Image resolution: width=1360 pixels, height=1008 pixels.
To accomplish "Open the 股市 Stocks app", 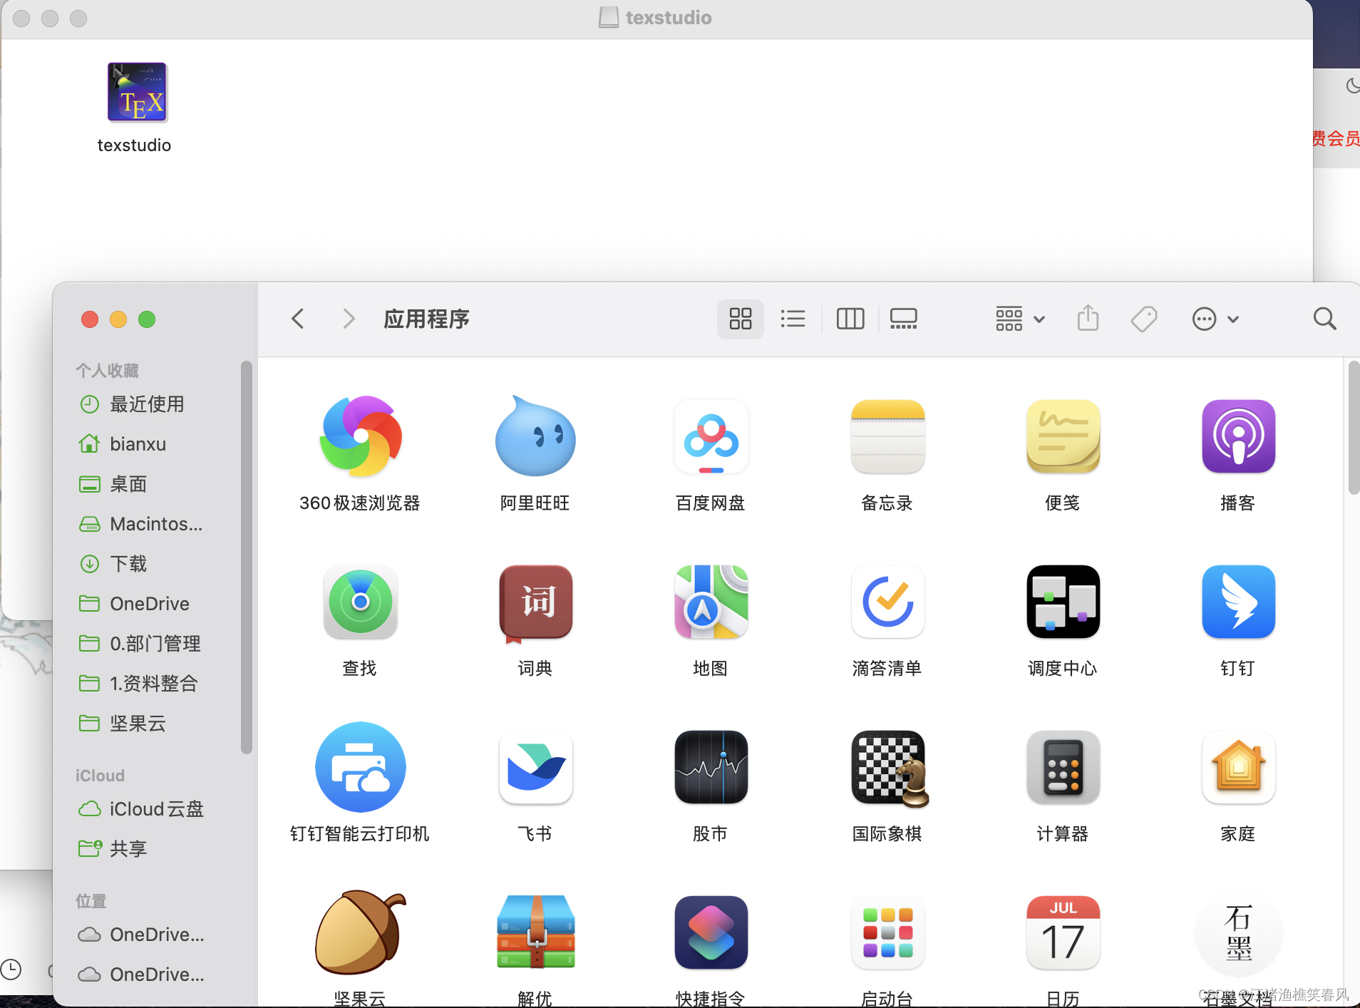I will (x=711, y=767).
